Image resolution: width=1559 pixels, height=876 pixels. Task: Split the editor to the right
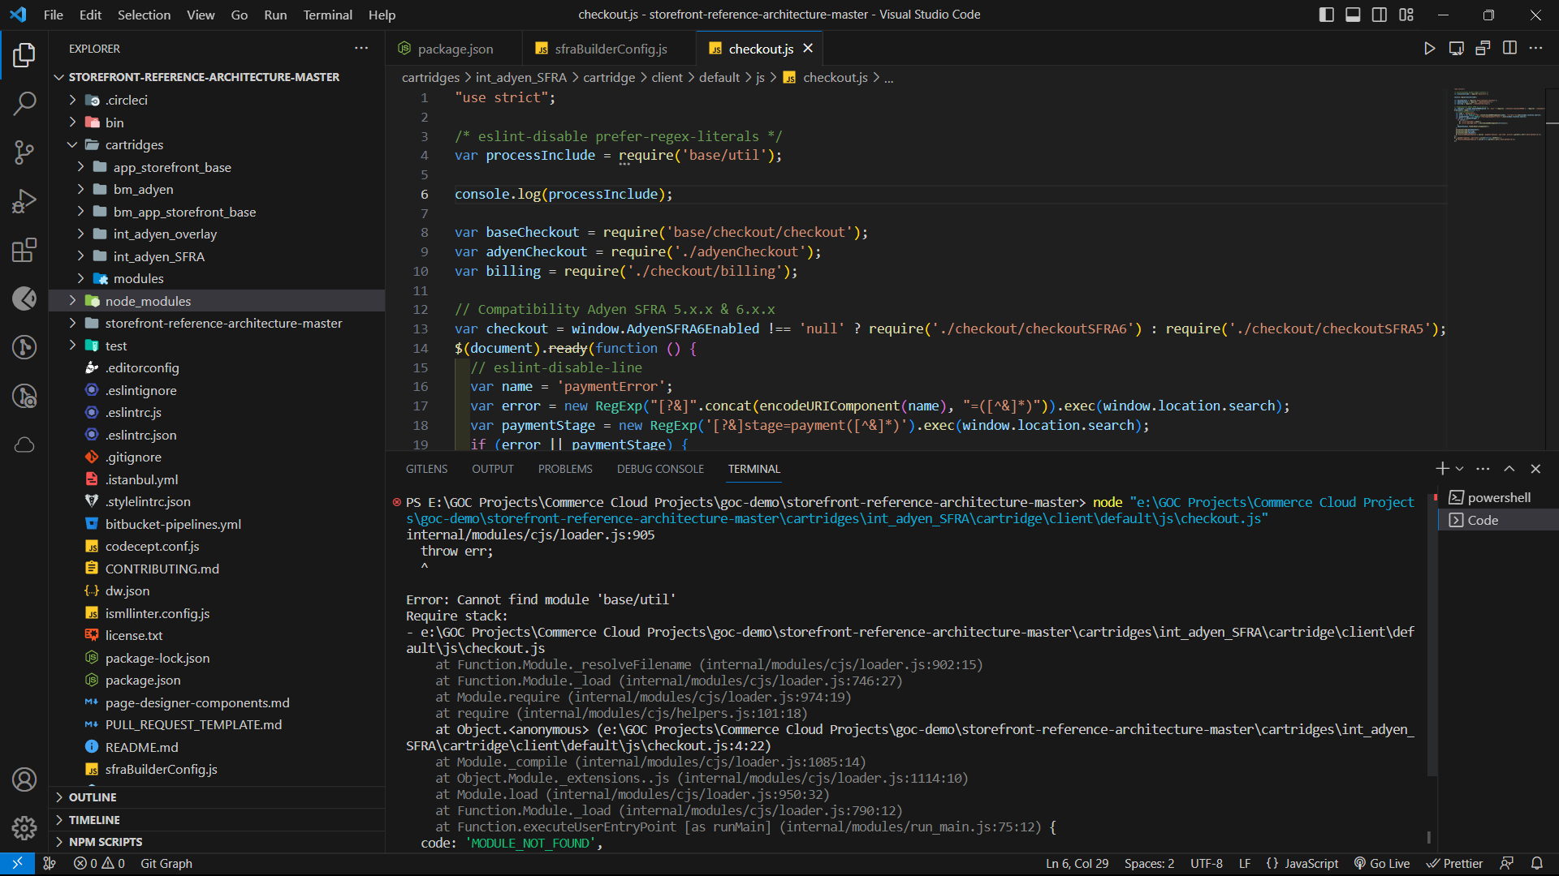(1510, 48)
